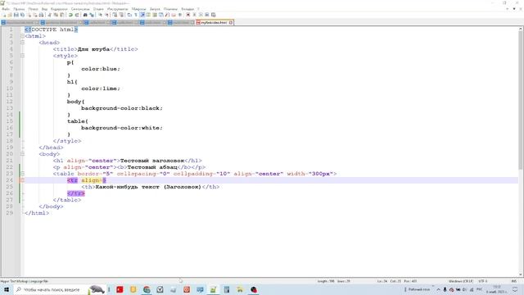This screenshot has width=524, height=295.
Task: Click on 'Тестовый абзац' paragraph text
Action: 152,167
